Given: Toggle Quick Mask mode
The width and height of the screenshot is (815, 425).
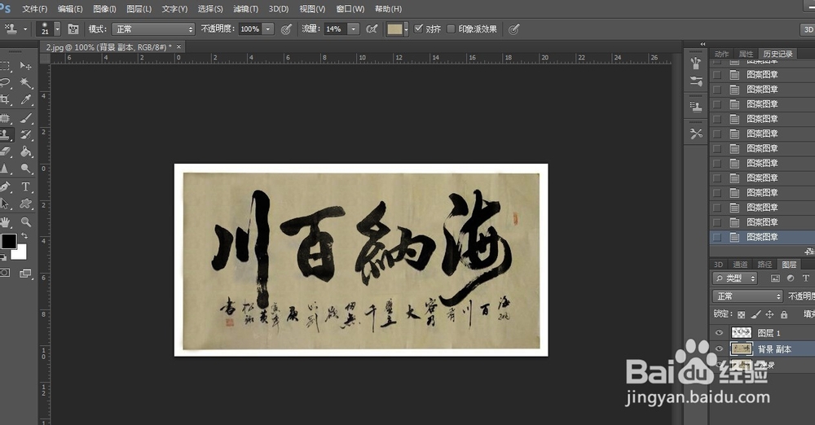Looking at the screenshot, I should [x=5, y=273].
